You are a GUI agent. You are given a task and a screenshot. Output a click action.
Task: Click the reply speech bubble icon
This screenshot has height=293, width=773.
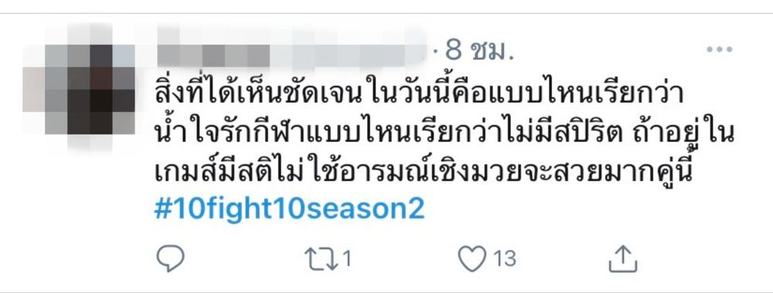(x=170, y=258)
